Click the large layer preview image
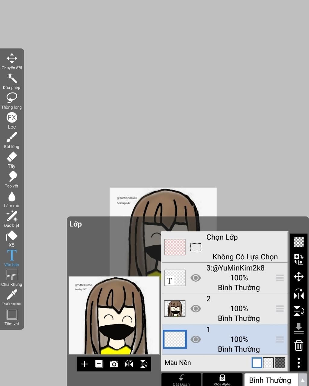Viewport: 309px width, 386px height. 114,315
